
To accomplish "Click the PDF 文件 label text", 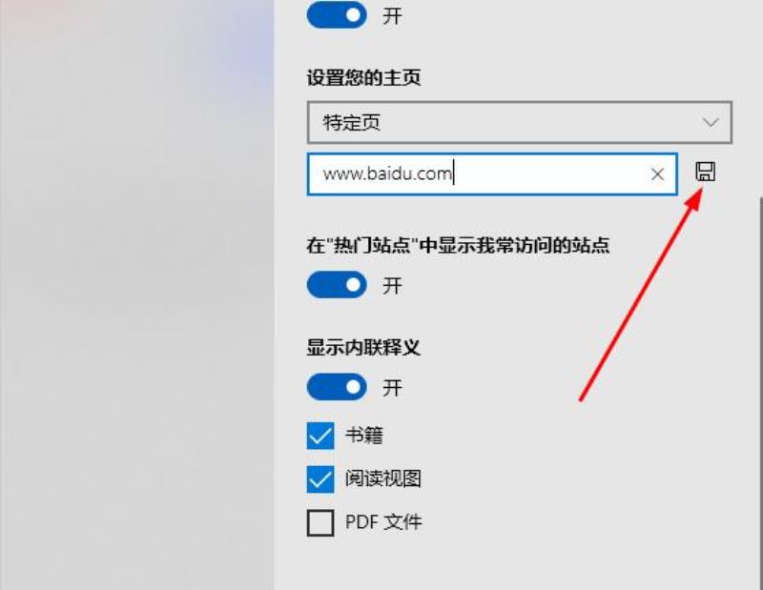I will click(x=383, y=522).
